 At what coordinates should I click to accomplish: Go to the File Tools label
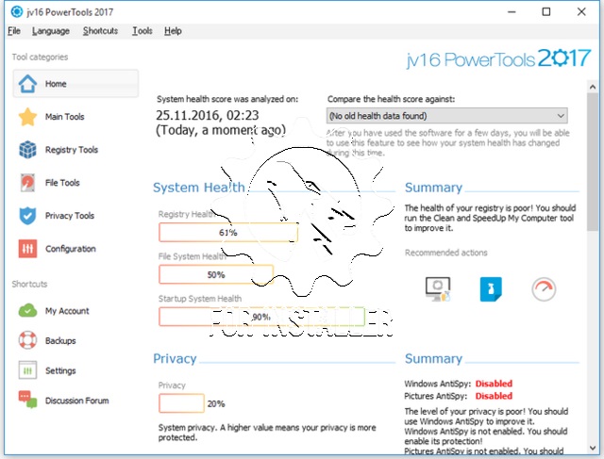[62, 183]
